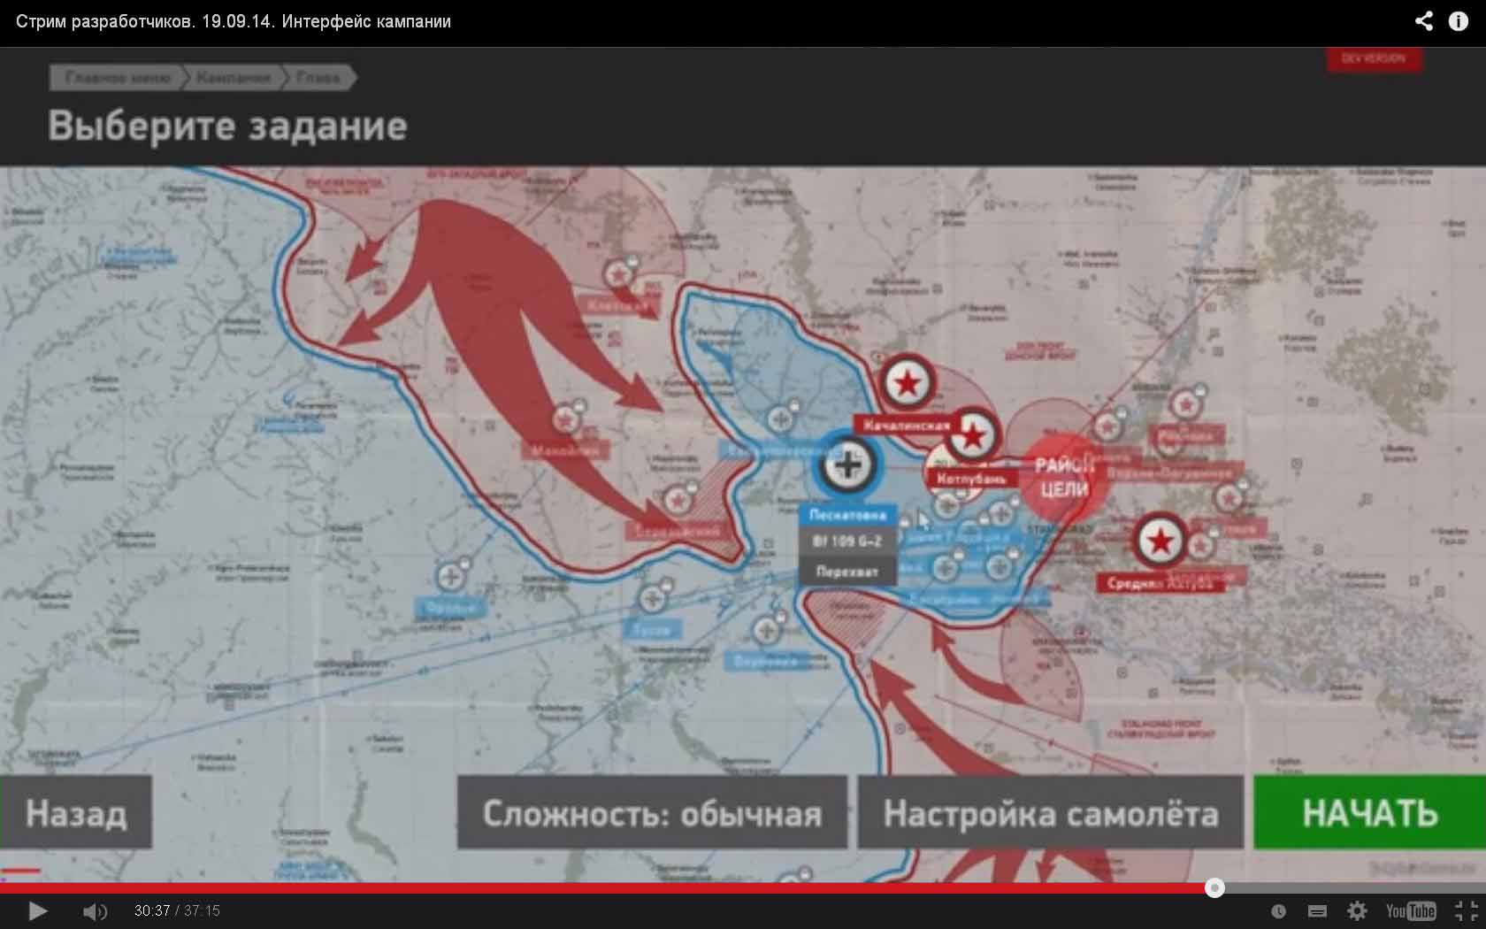Click the Выберите задание heading
Screen dimensions: 1486x929
(227, 126)
